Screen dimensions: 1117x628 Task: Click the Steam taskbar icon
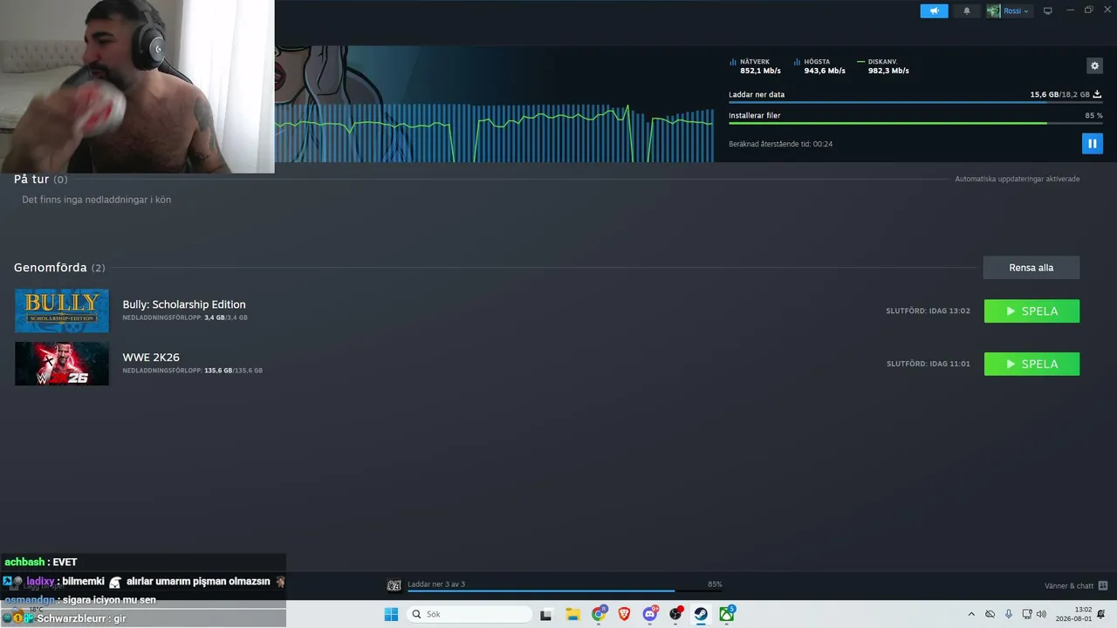[701, 614]
